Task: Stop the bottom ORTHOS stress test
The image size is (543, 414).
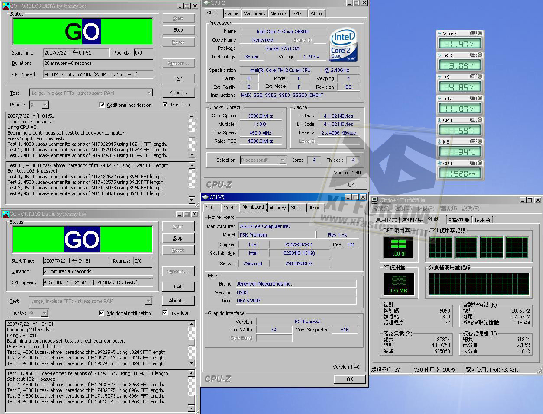Action: click(x=178, y=238)
